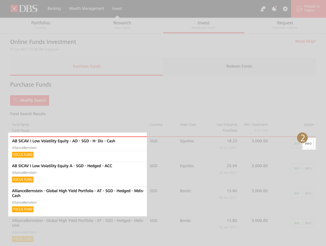Open the chat support icon
The height and width of the screenshot is (246, 326).
(x=263, y=9)
